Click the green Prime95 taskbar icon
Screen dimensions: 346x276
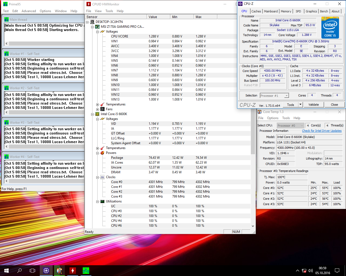pyautogui.click(x=86, y=271)
